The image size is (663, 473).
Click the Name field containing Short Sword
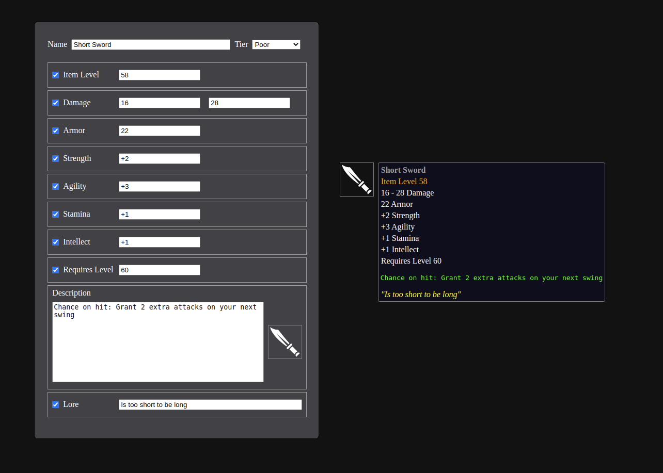(x=151, y=45)
